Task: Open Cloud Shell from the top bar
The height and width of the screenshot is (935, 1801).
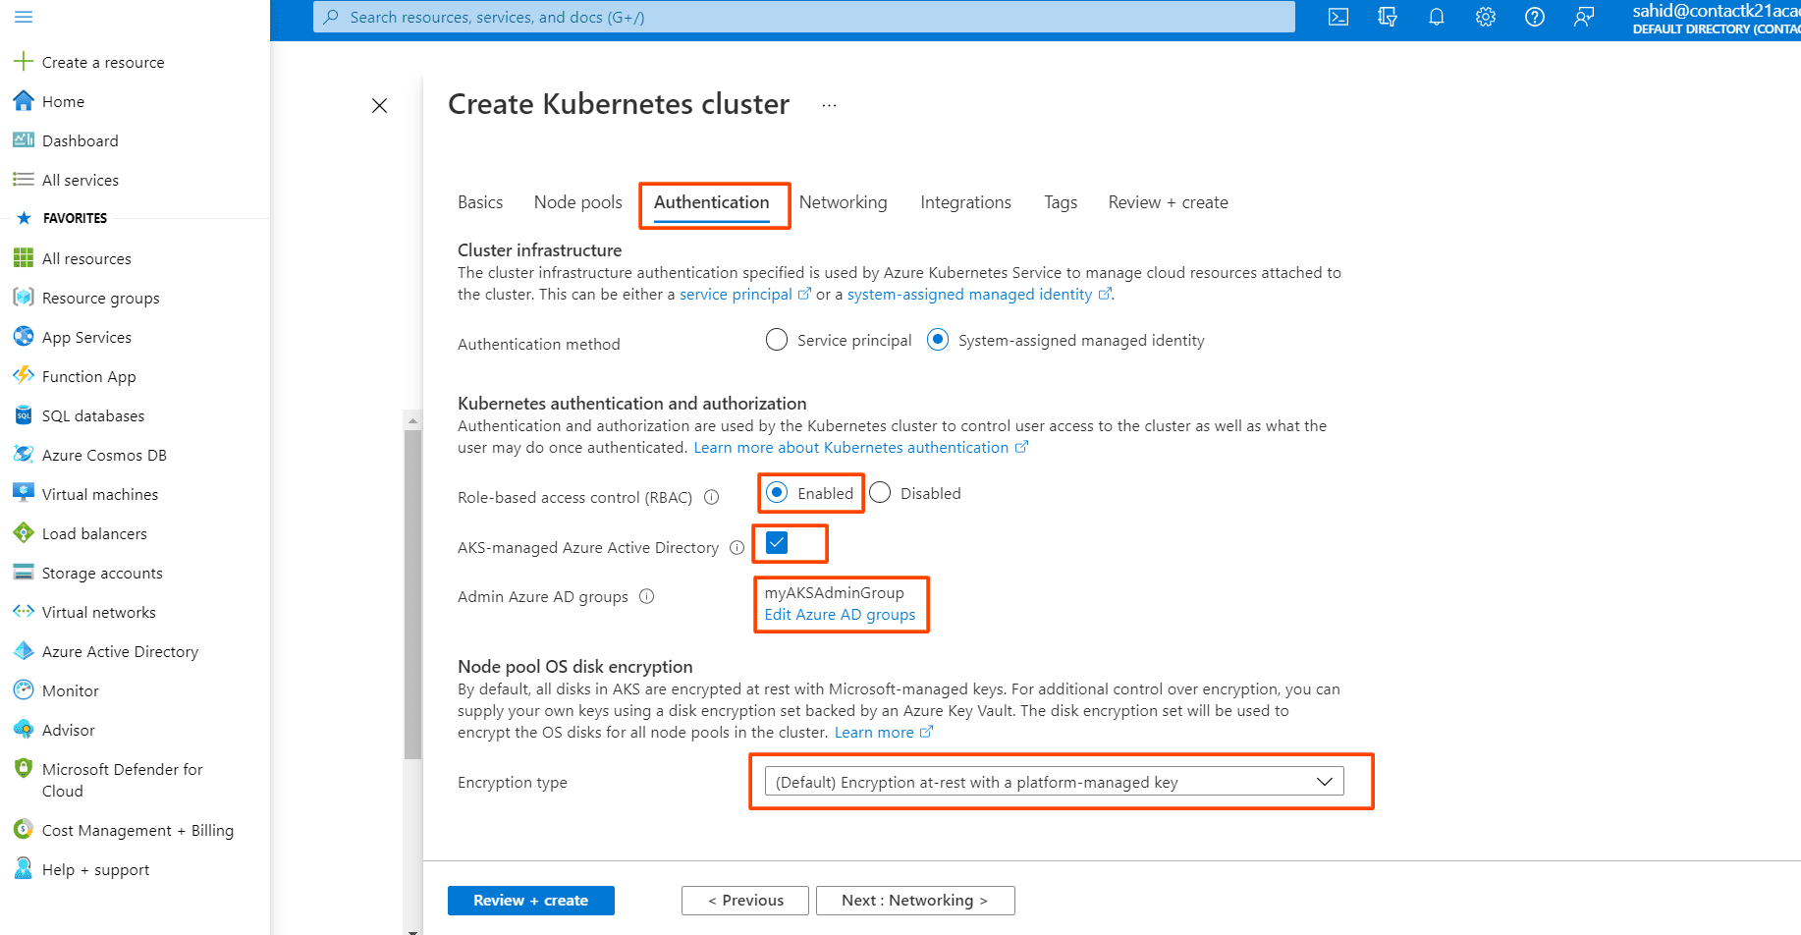Action: coord(1337,17)
